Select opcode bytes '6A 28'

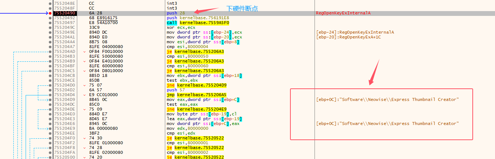[x=95, y=13]
